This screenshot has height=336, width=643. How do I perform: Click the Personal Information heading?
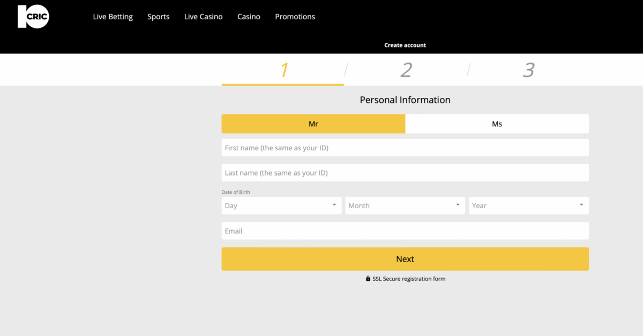tap(405, 100)
